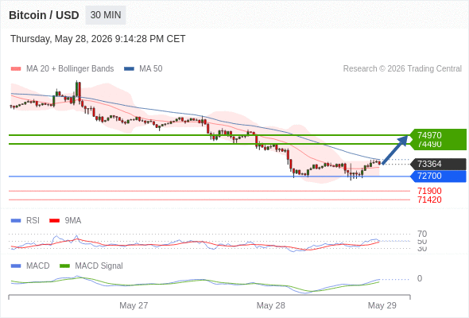Click the 30 MIN timeframe badge

[106, 15]
